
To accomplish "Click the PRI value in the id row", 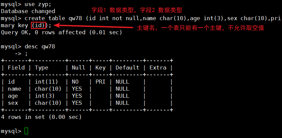I will (x=101, y=82).
